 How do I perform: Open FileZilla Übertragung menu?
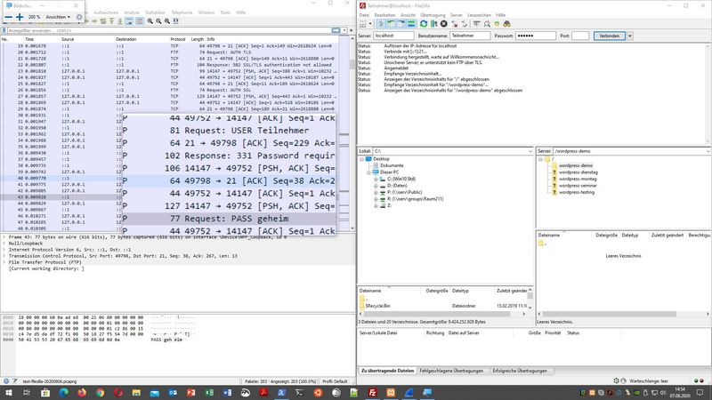click(433, 15)
